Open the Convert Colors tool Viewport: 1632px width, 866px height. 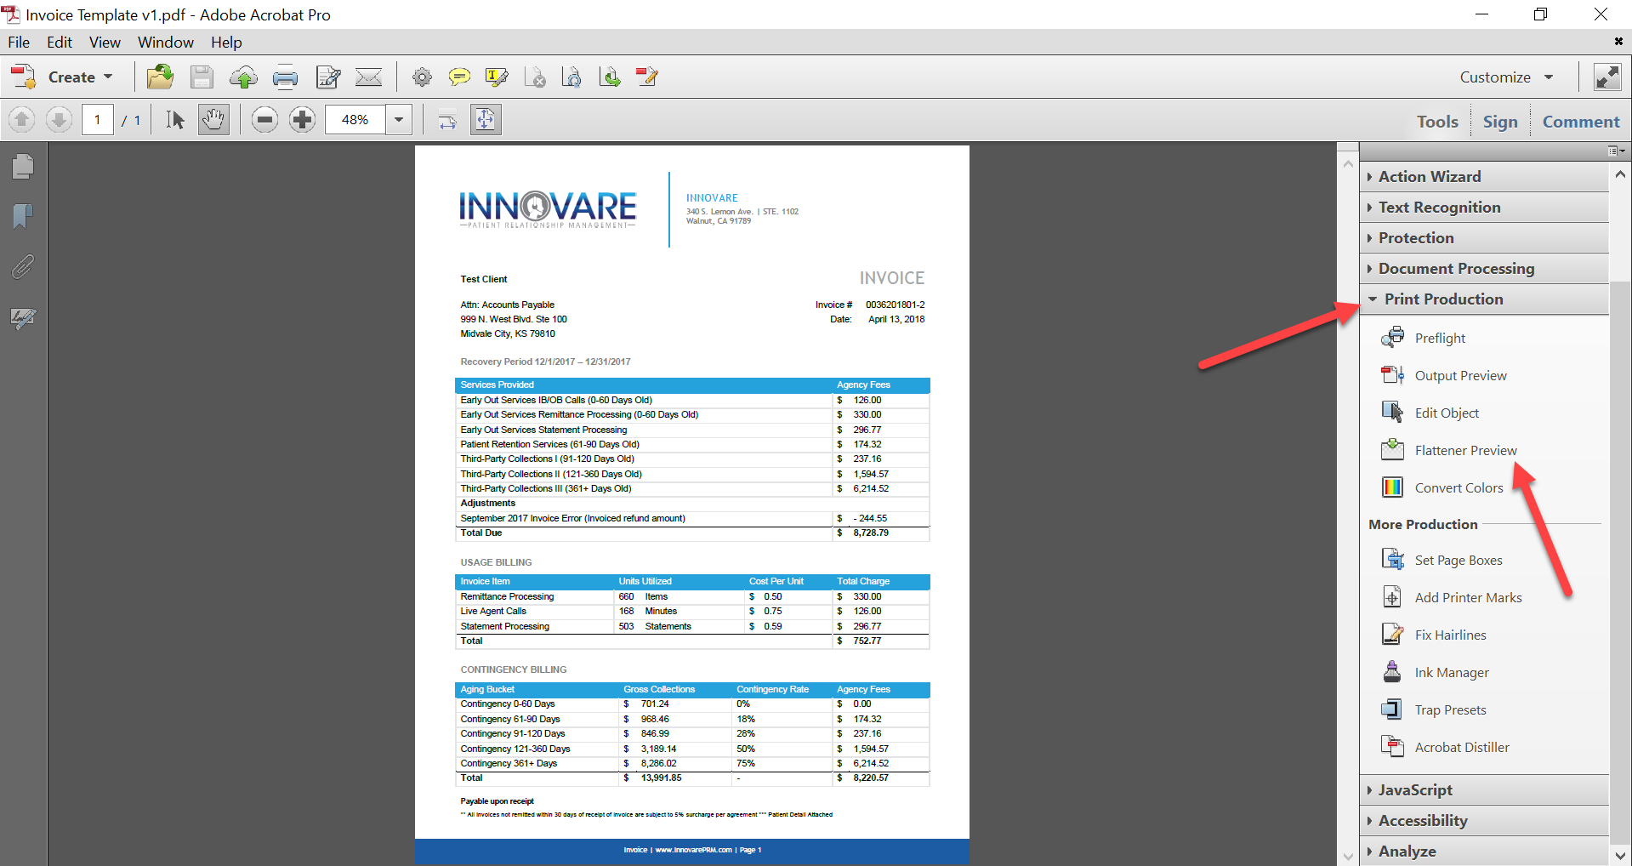click(1458, 487)
